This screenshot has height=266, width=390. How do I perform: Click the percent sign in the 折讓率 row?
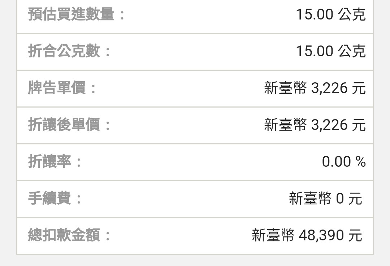coord(360,162)
